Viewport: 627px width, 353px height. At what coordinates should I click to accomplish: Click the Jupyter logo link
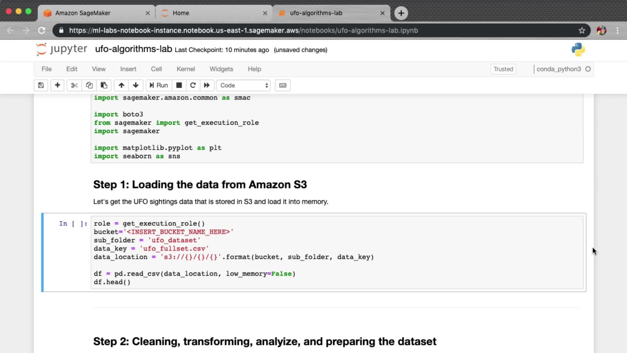62,49
